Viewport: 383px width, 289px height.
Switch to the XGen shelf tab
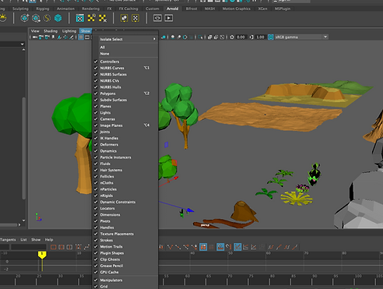click(x=262, y=9)
